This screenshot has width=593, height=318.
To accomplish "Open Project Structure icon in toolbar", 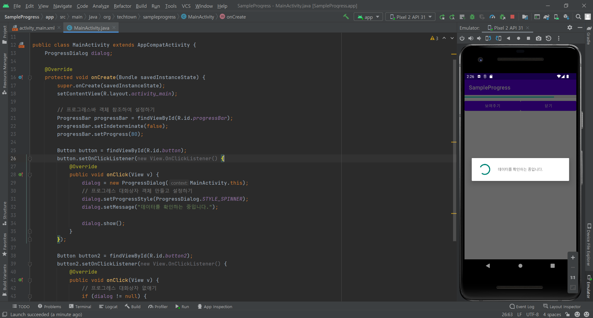I will 525,17.
